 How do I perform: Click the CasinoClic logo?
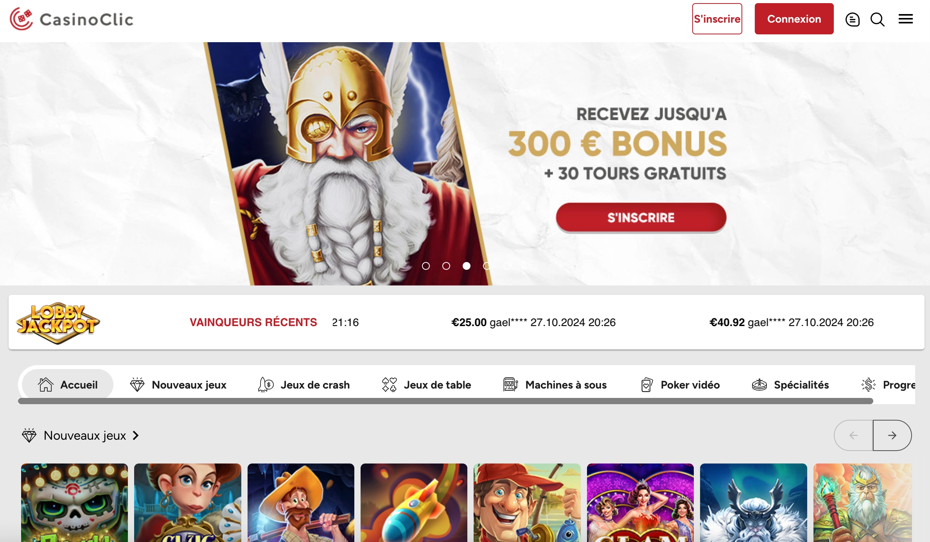click(x=72, y=19)
